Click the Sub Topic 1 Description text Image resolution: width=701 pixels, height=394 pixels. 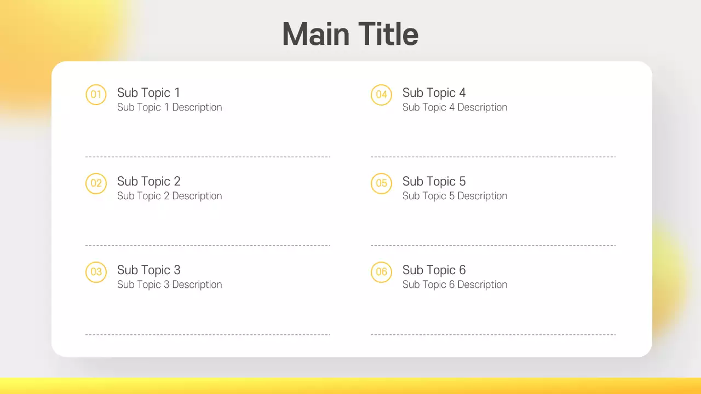coord(169,107)
